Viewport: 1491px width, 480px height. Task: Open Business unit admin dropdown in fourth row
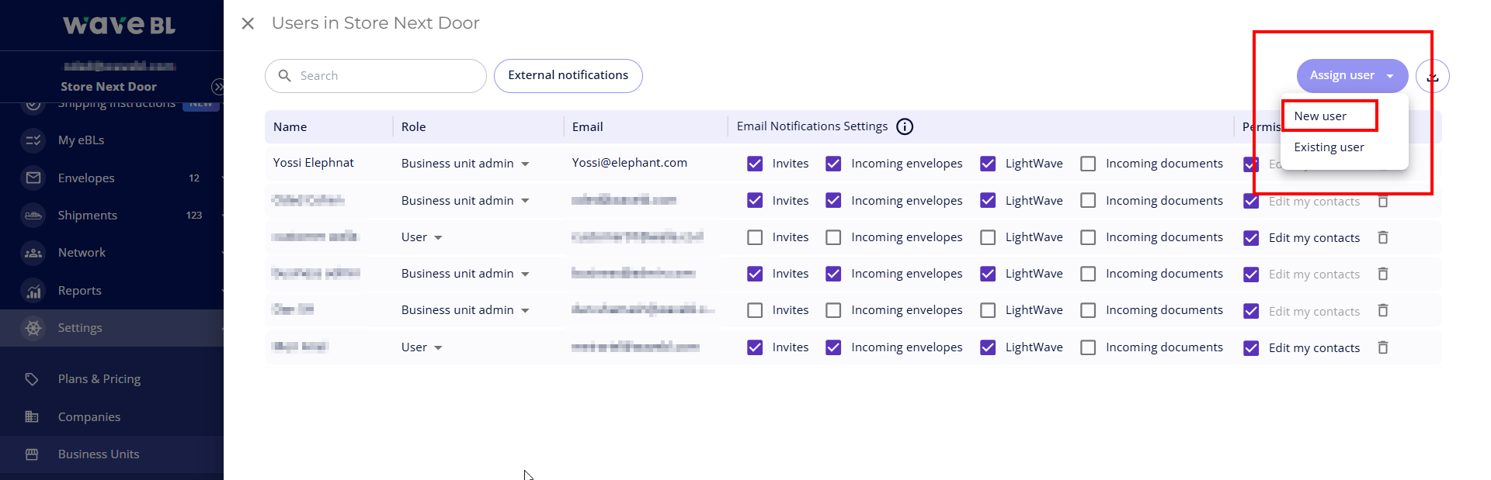(465, 274)
